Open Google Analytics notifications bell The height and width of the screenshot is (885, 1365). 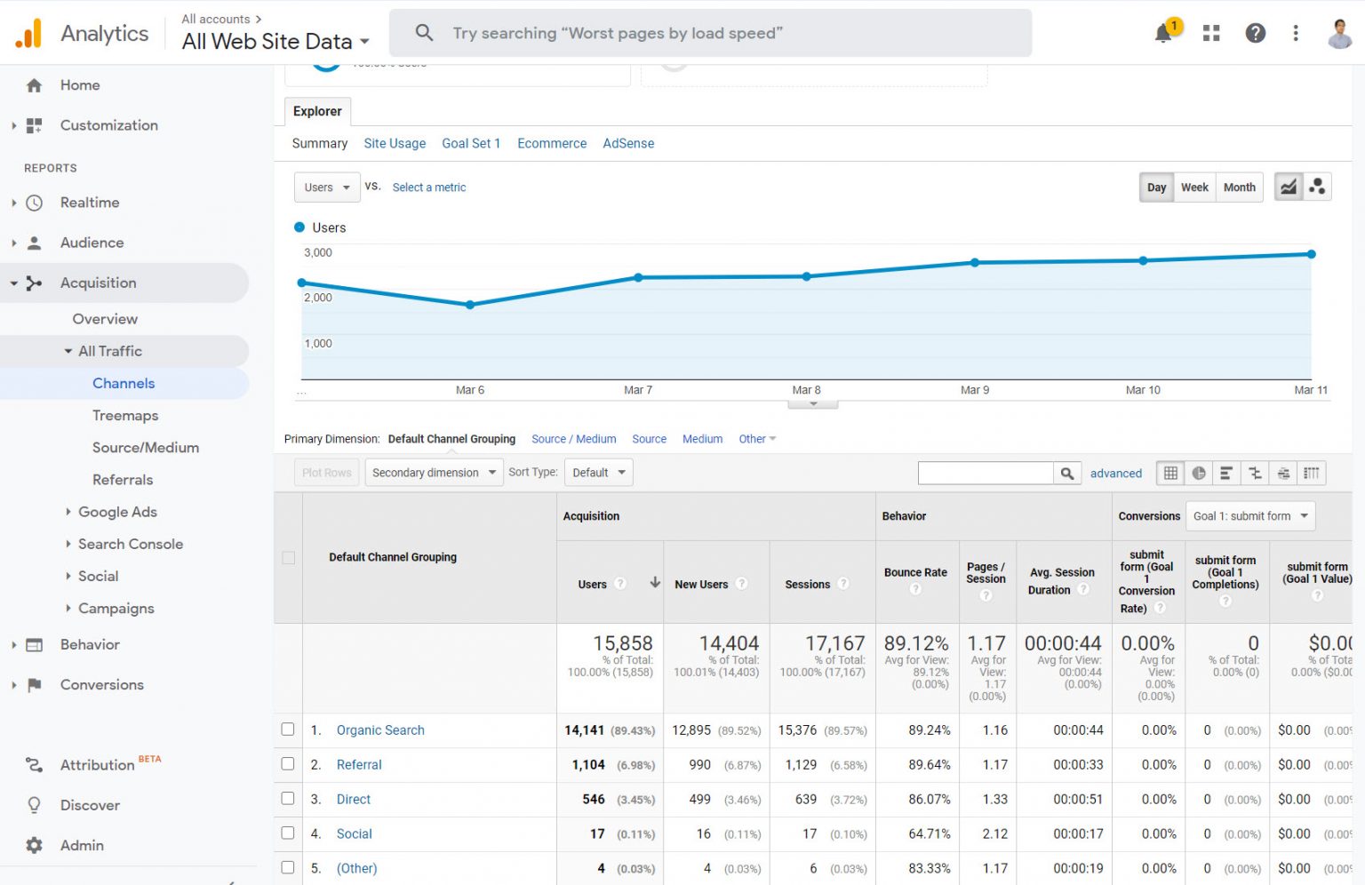point(1163,33)
